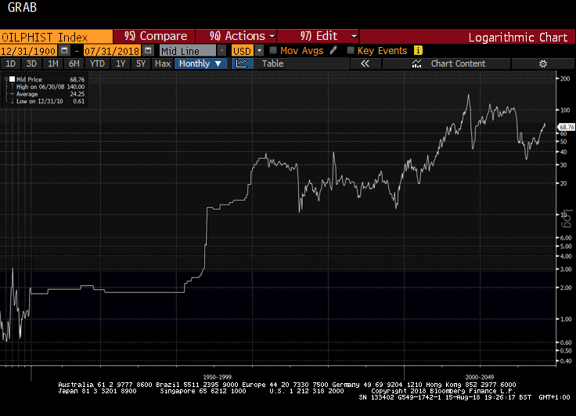This screenshot has width=576, height=416.
Task: Click the 2000-2049 axis label
Action: pos(480,377)
